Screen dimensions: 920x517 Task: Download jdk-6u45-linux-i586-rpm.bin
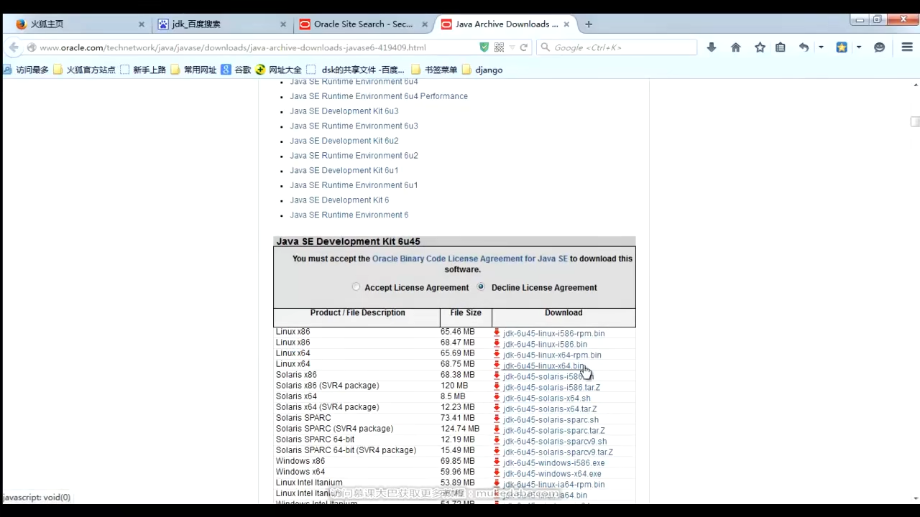pyautogui.click(x=553, y=333)
